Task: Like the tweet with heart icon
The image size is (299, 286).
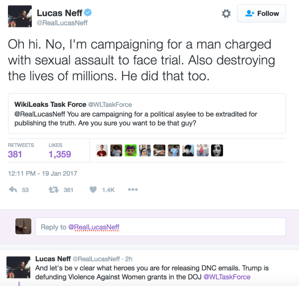Action: [93, 190]
